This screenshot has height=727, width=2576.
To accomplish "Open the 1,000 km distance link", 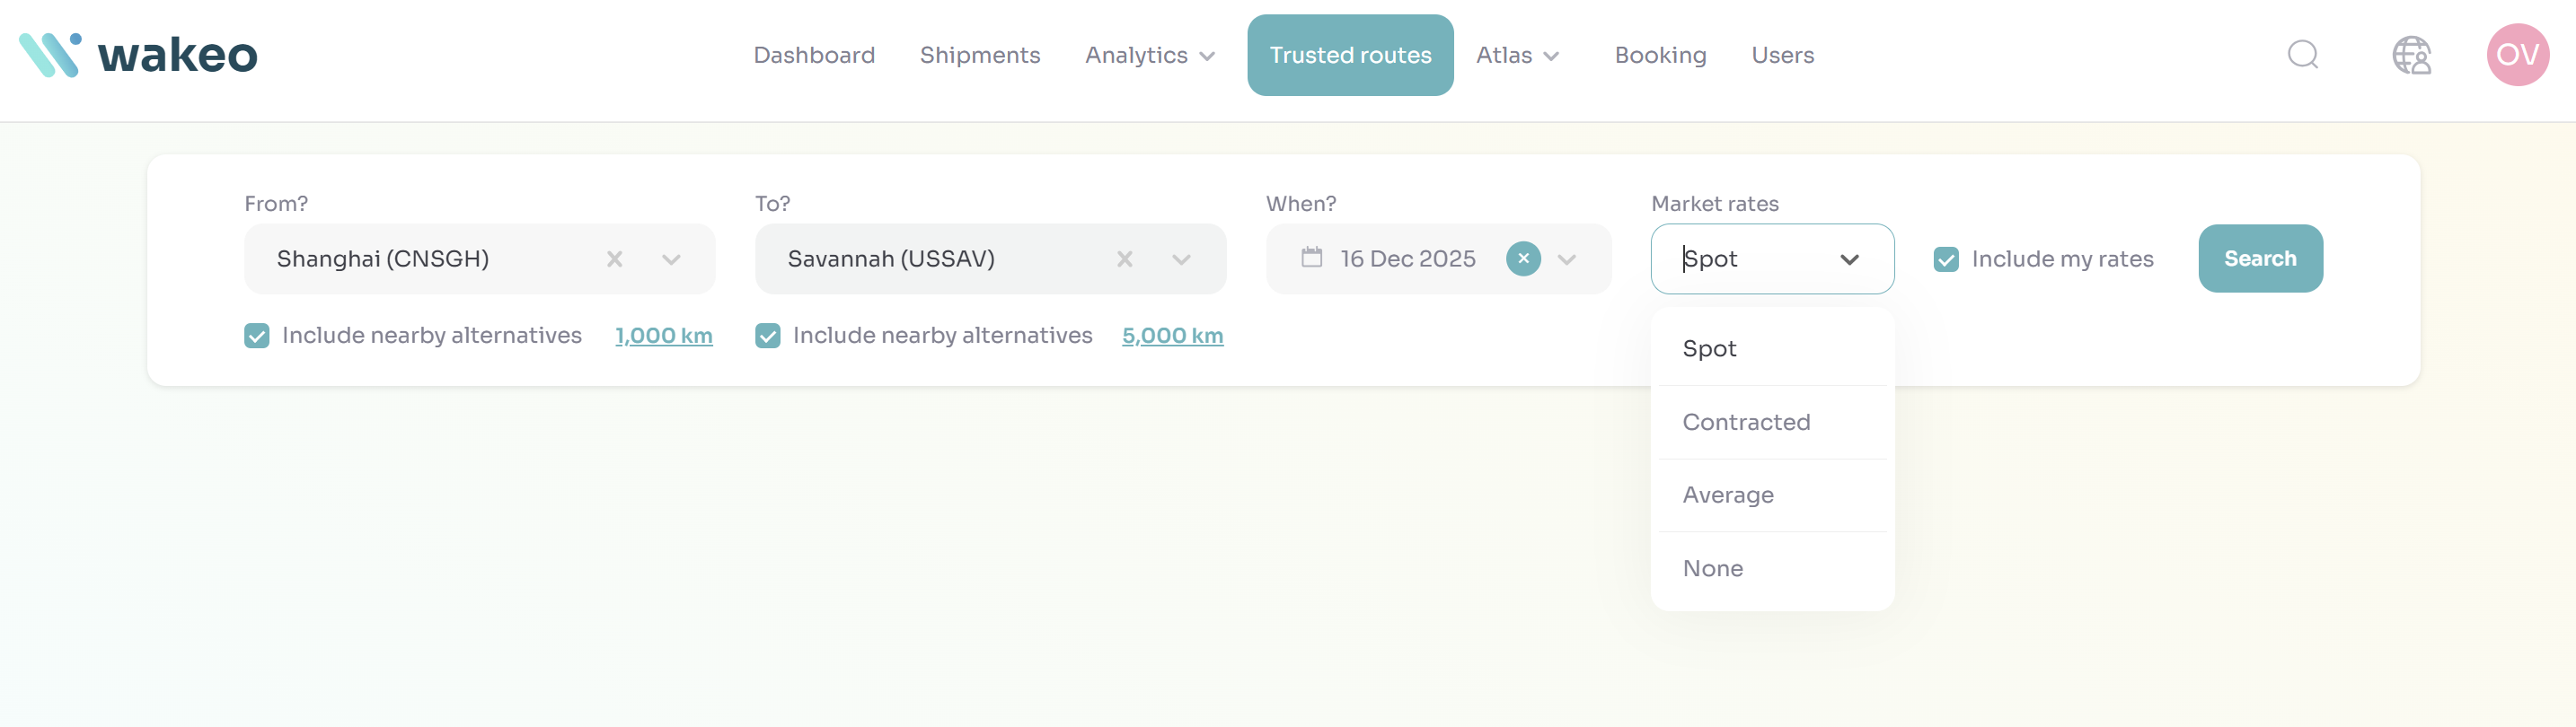I will (x=663, y=336).
